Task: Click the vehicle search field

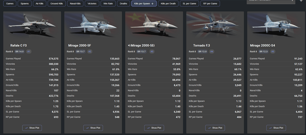Action: (266, 1)
